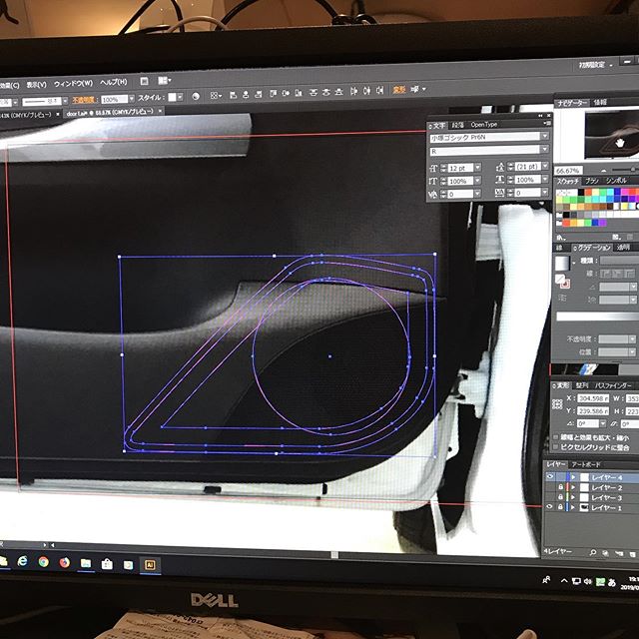Open the opacity 100% dropdown in the control bar

click(x=131, y=99)
